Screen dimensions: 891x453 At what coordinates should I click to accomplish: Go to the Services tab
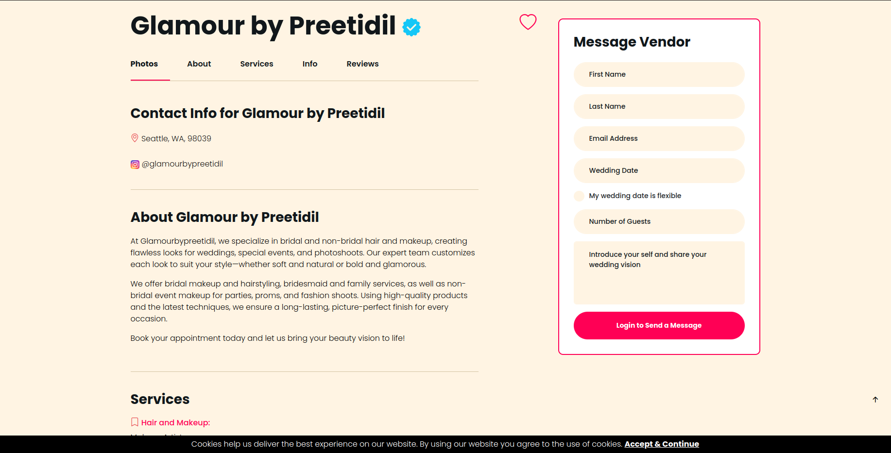click(257, 64)
